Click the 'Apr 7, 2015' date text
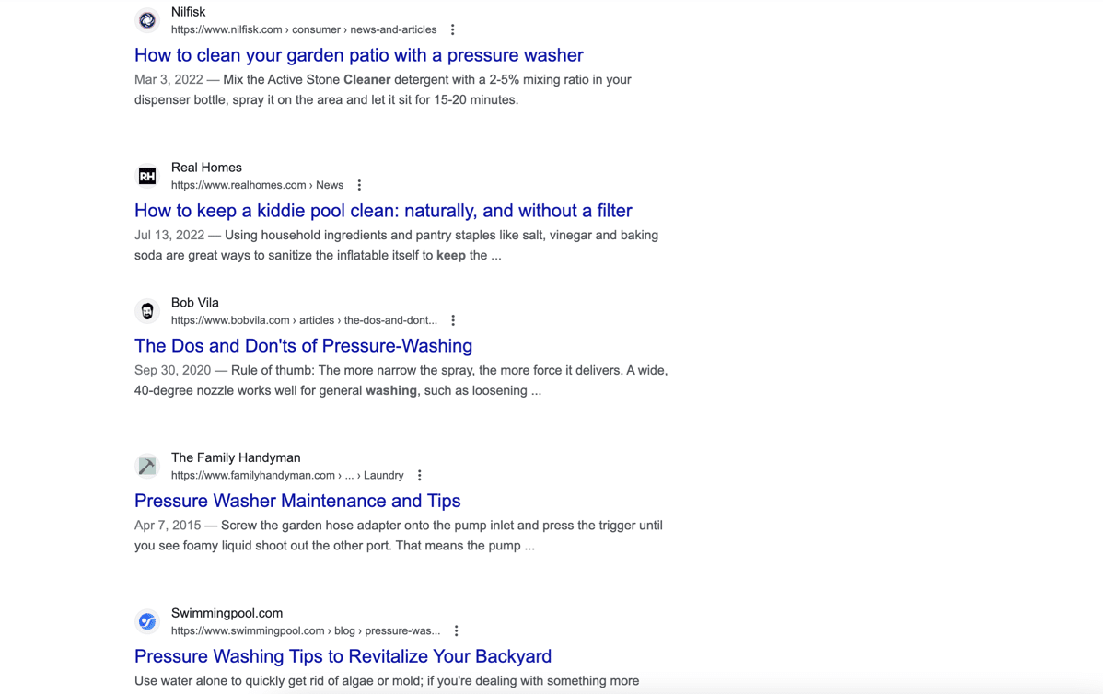The image size is (1104, 694). 168,525
